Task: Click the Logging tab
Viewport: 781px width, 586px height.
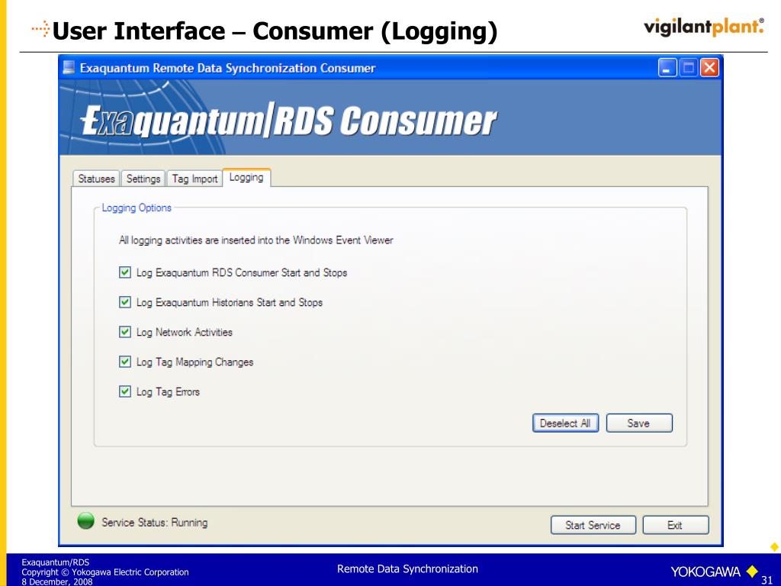Action: pyautogui.click(x=246, y=177)
